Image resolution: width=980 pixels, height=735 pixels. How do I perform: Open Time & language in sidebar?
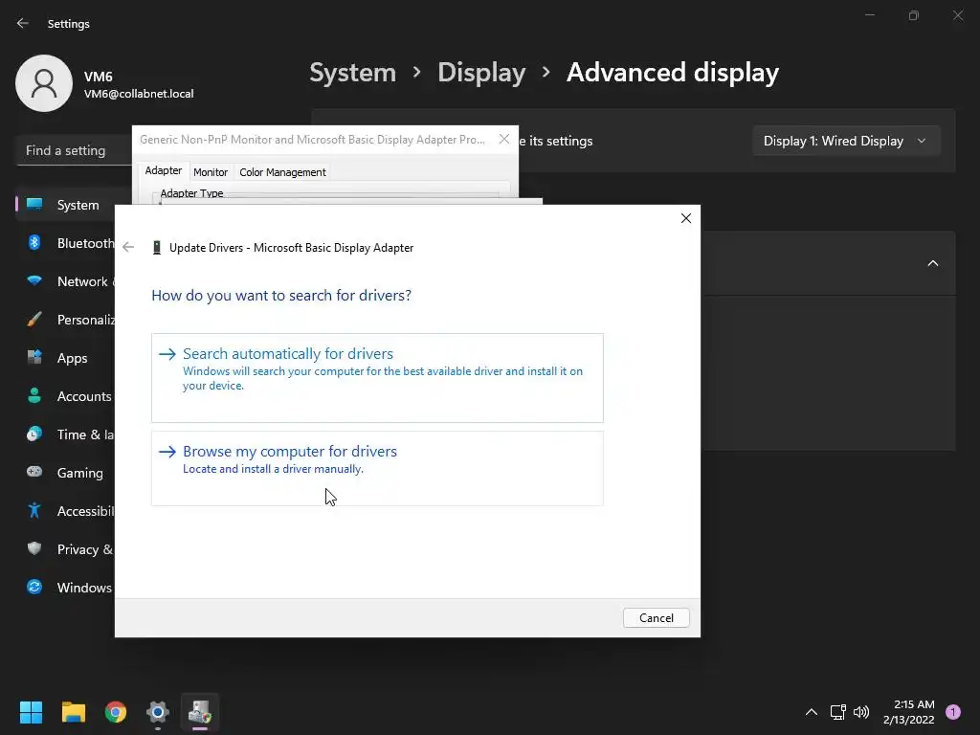tap(66, 434)
